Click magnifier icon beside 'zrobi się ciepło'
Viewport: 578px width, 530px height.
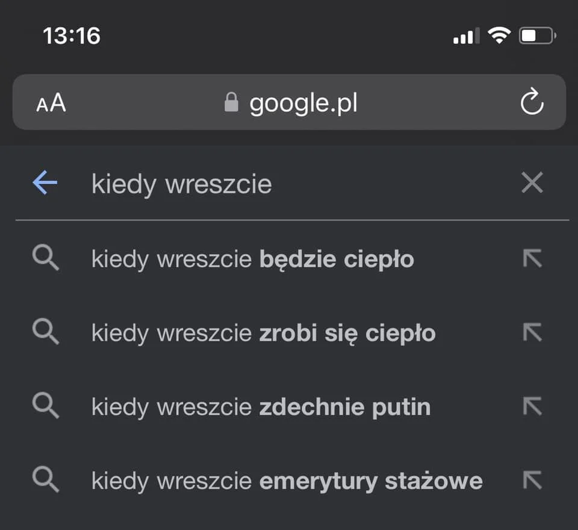point(46,332)
